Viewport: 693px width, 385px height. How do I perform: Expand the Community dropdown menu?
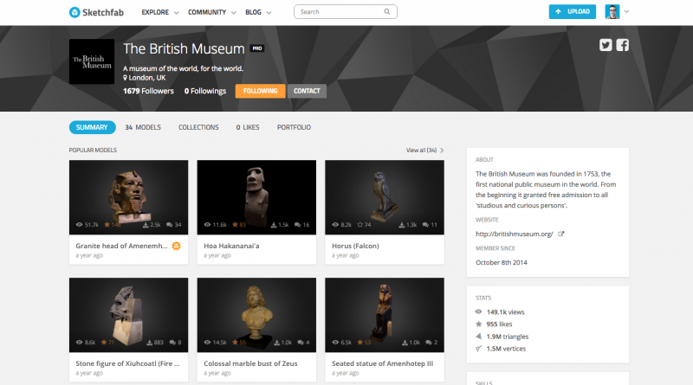[211, 12]
